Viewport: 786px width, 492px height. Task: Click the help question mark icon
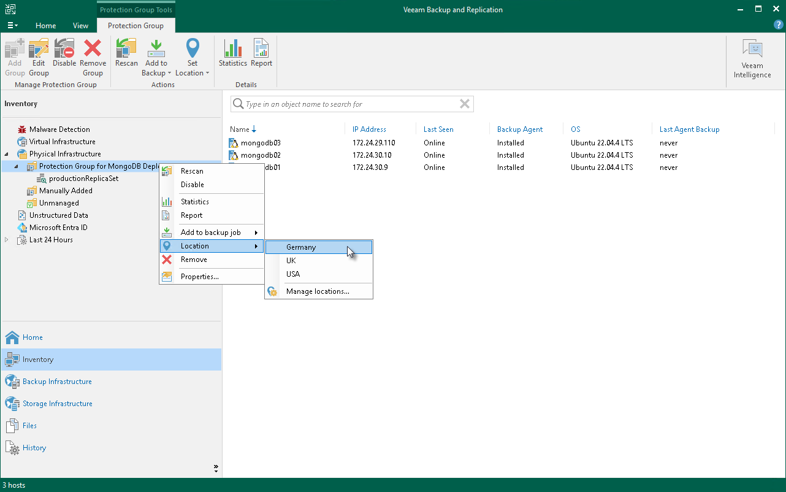(x=779, y=25)
